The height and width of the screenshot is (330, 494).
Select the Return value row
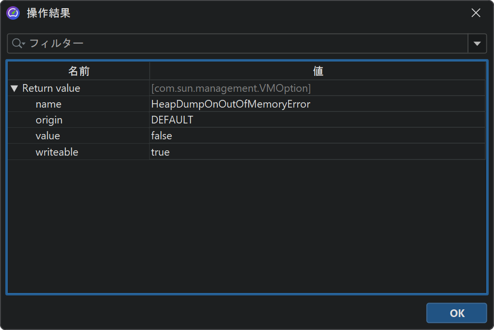coord(51,88)
